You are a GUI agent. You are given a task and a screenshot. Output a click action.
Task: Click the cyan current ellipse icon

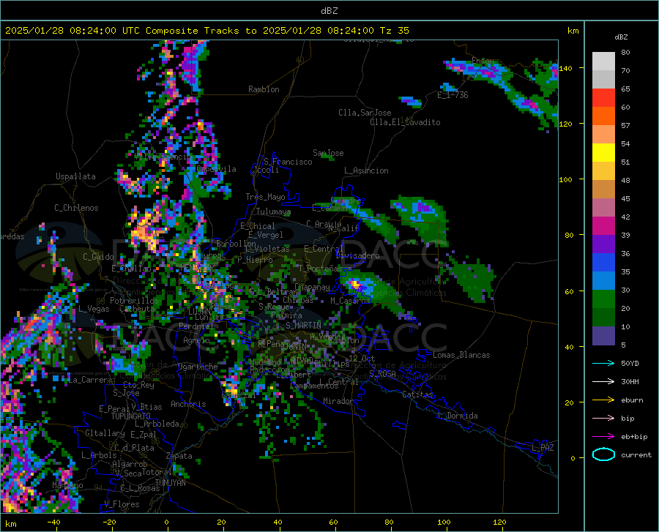coord(603,454)
